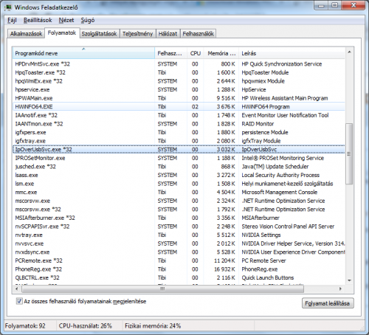Click the vertical scrollbar thumb
Screen dimensions: 369x335
tap(349, 153)
